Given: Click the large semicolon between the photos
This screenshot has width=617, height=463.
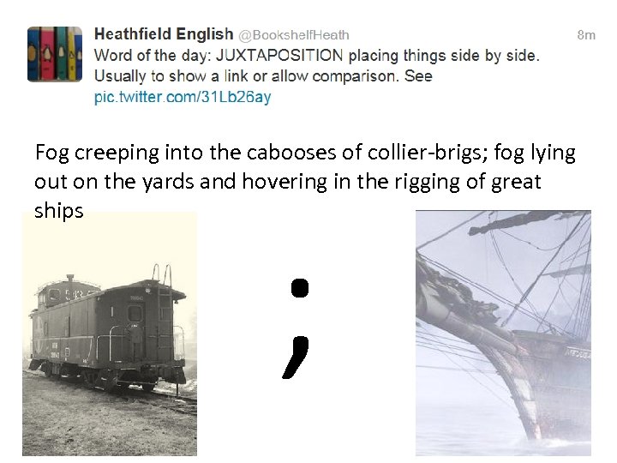Looking at the screenshot, I should pyautogui.click(x=297, y=328).
